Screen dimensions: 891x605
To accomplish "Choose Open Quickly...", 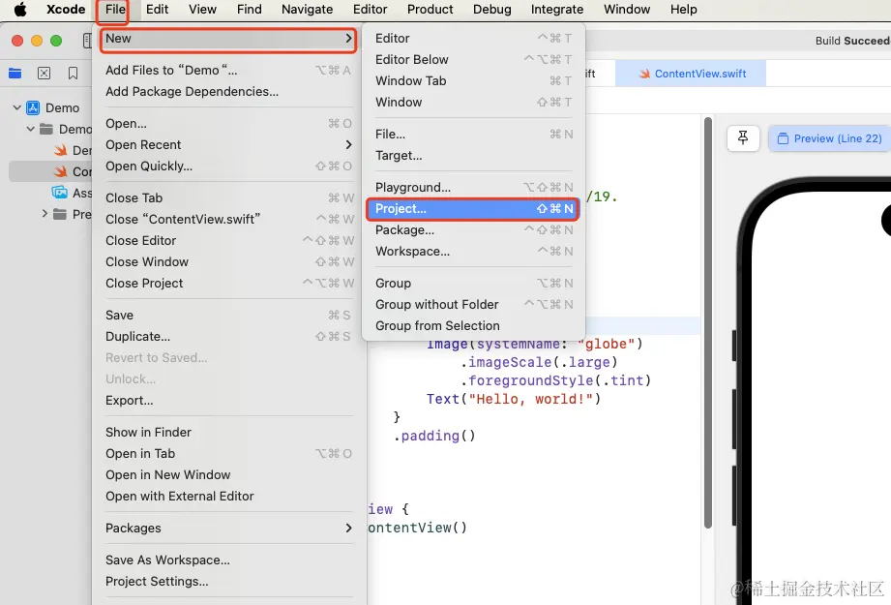I will (x=228, y=166).
